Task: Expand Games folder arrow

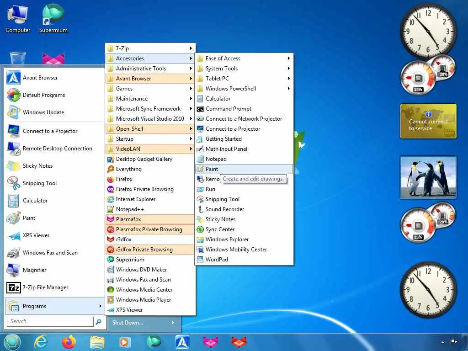Action: 191,88
